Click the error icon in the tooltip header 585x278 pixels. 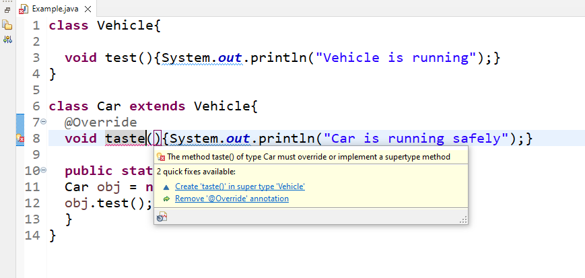click(x=160, y=157)
